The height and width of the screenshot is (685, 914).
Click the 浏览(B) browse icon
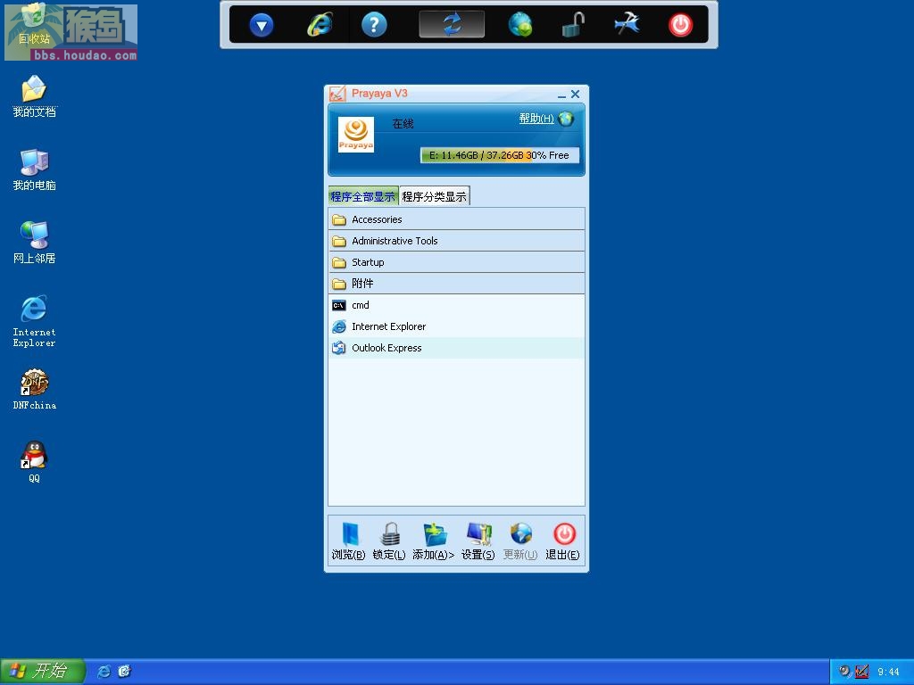pos(349,541)
